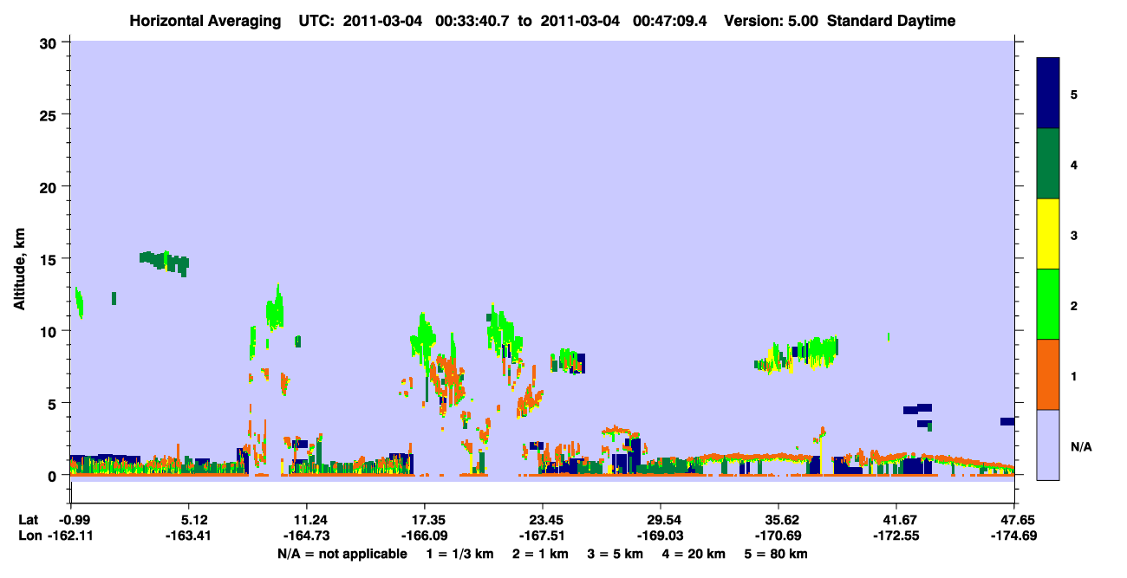The image size is (1127, 578).
Task: Click longitude value -172.55
Action: 896,536
